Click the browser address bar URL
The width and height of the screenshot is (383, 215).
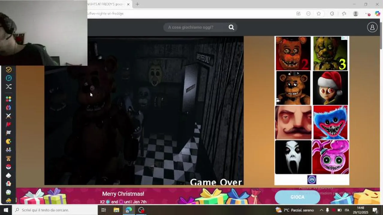(x=105, y=13)
